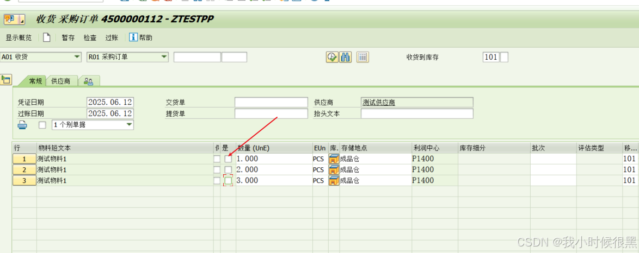
Task: Click the 利润中心 column header
Action: click(x=435, y=148)
